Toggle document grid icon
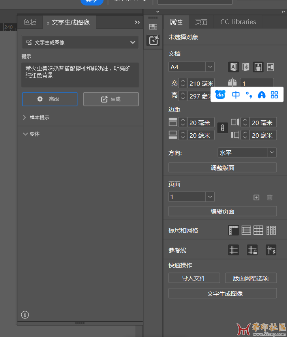This screenshot has height=337, width=287. point(258,230)
